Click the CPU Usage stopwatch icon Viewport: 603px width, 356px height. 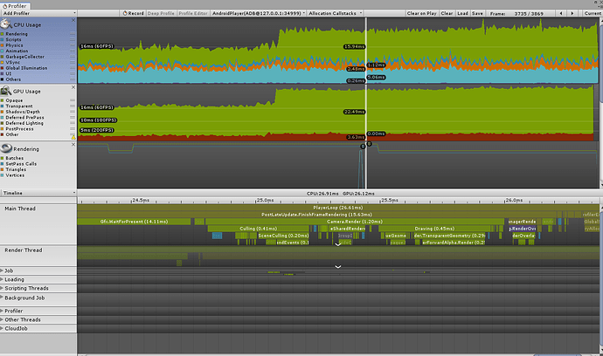[x=6, y=24]
